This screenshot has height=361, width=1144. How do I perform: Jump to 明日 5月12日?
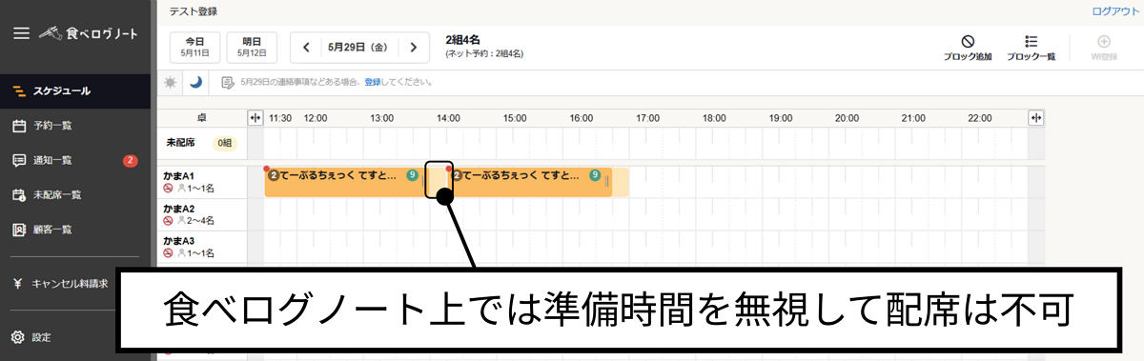coord(252,47)
